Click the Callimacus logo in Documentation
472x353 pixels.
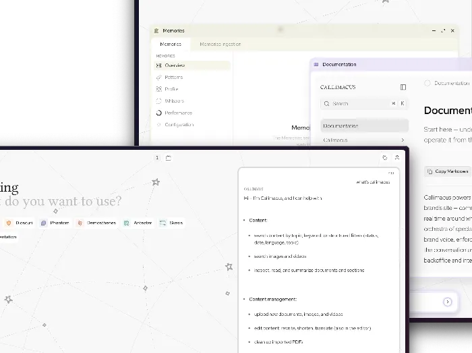click(x=338, y=87)
